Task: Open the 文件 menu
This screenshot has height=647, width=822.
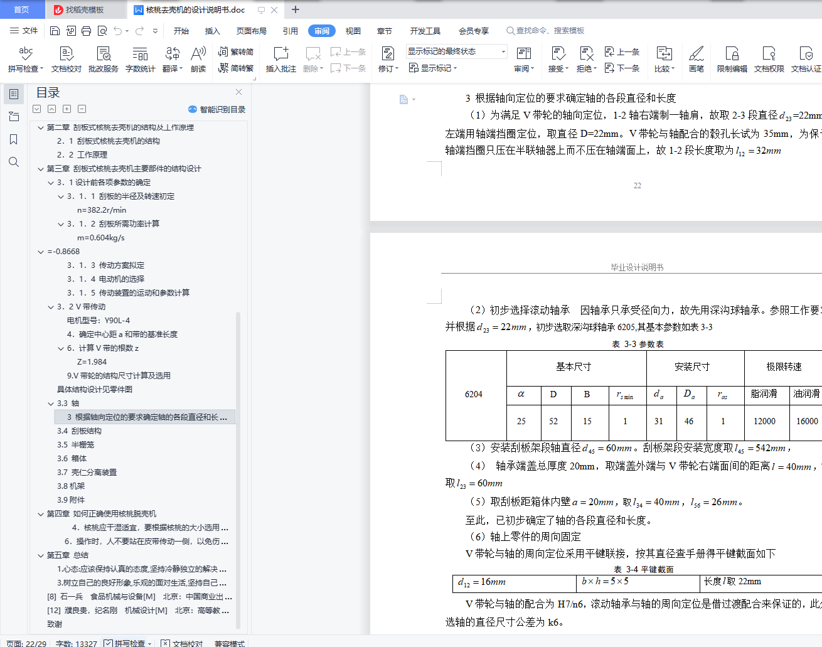Action: click(24, 31)
